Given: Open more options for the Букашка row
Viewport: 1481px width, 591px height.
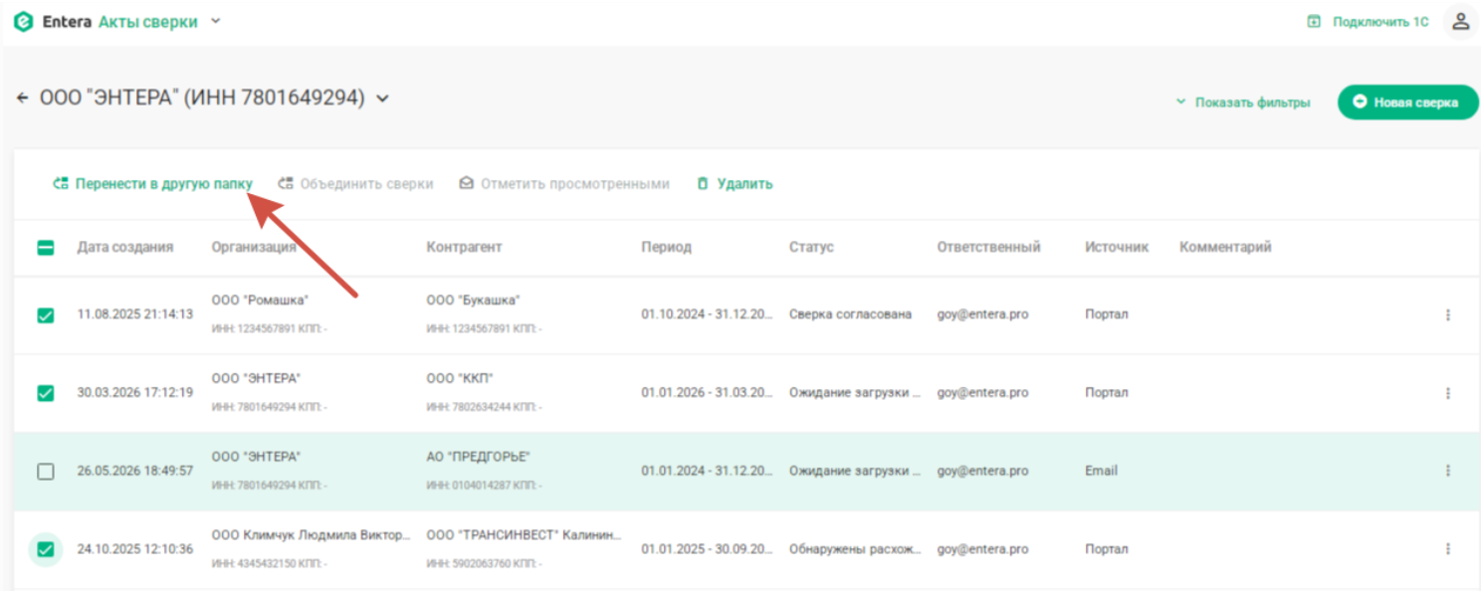Looking at the screenshot, I should tap(1447, 315).
